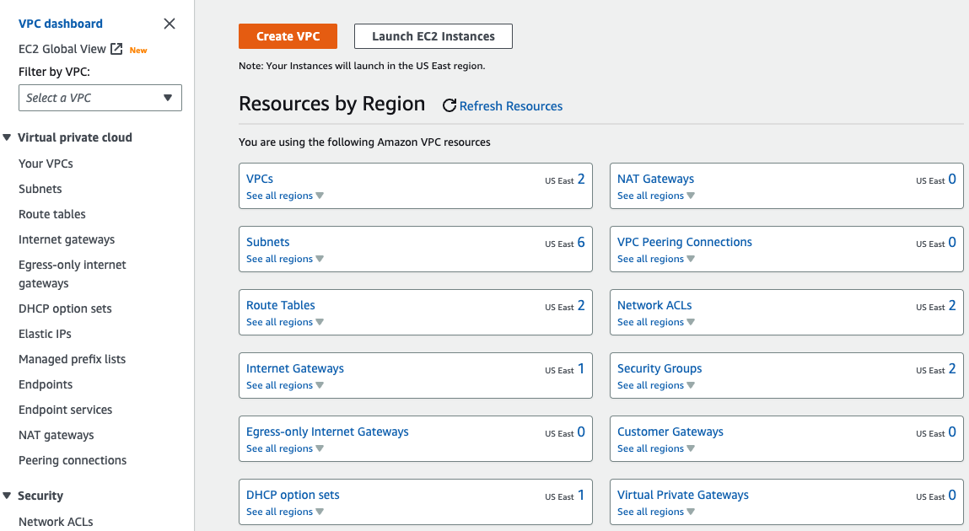Screen dimensions: 969x531
Task: Expand See all regions under VPC Peering Connections
Action: point(655,259)
